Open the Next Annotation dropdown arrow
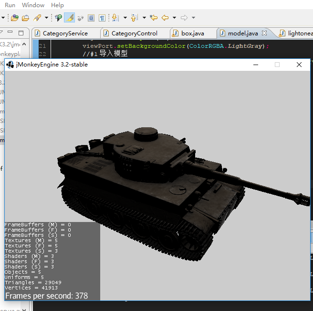Screen dimensions: 313x311 click(125, 18)
